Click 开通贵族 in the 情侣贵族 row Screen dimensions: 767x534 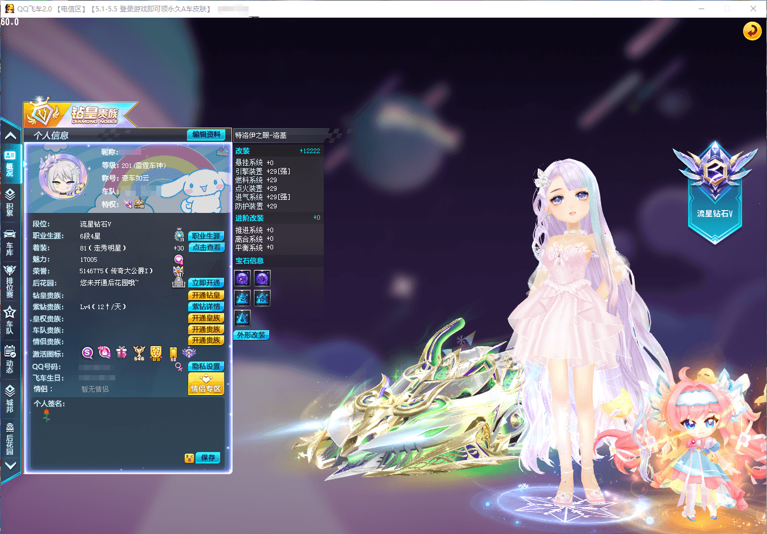pos(206,340)
